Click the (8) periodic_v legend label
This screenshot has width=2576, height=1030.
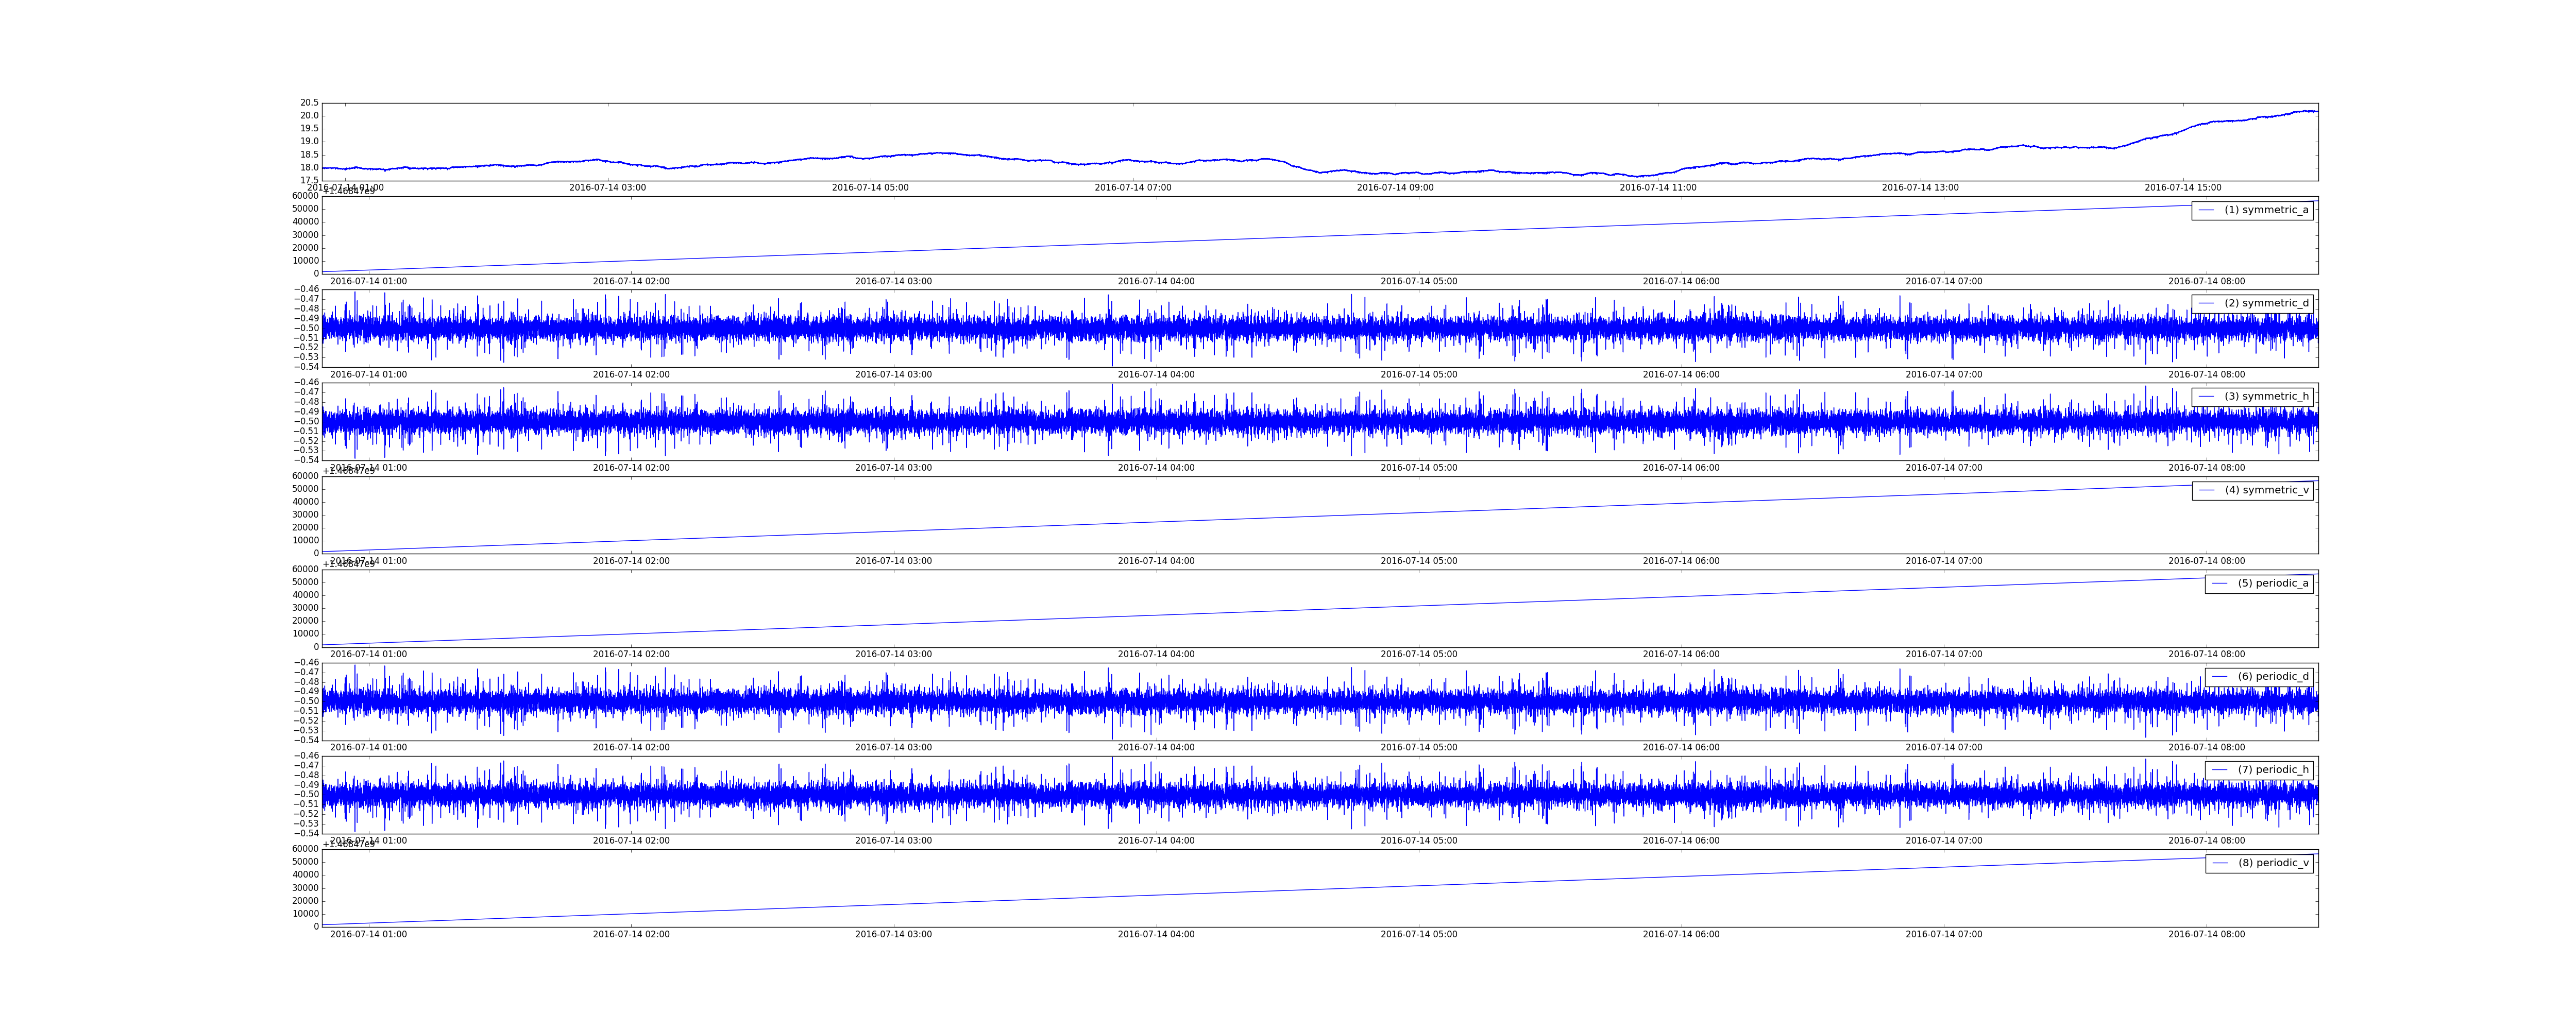click(2273, 863)
